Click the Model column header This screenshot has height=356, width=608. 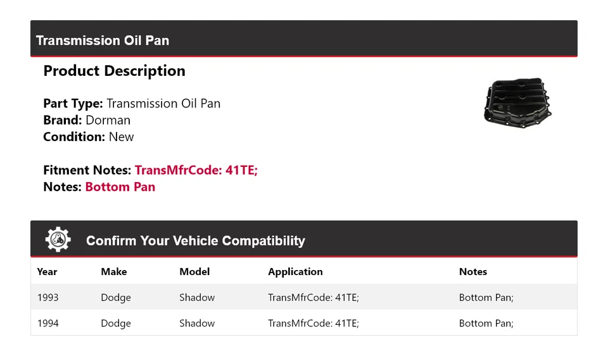click(x=194, y=272)
